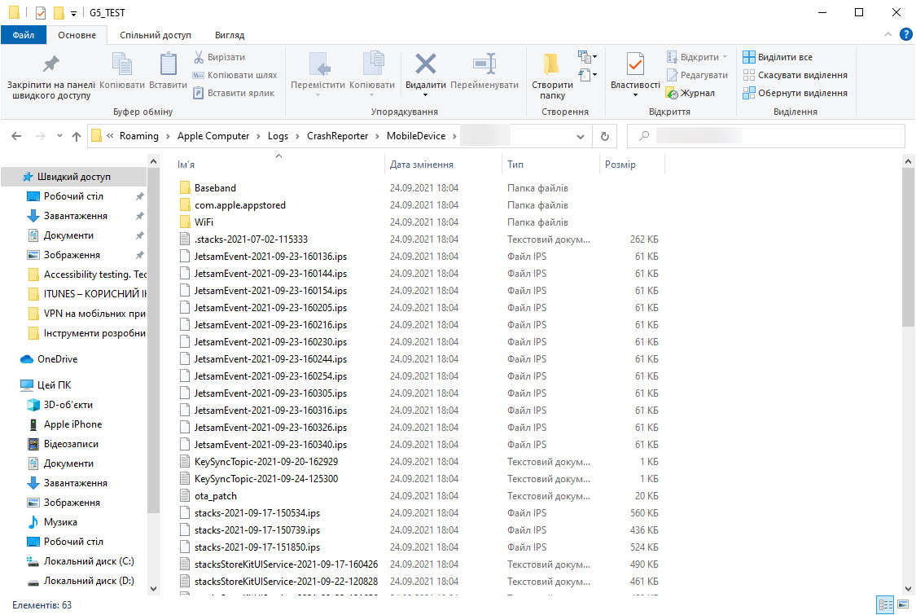
Task: Click Select all (Виділити все)
Action: (x=778, y=57)
